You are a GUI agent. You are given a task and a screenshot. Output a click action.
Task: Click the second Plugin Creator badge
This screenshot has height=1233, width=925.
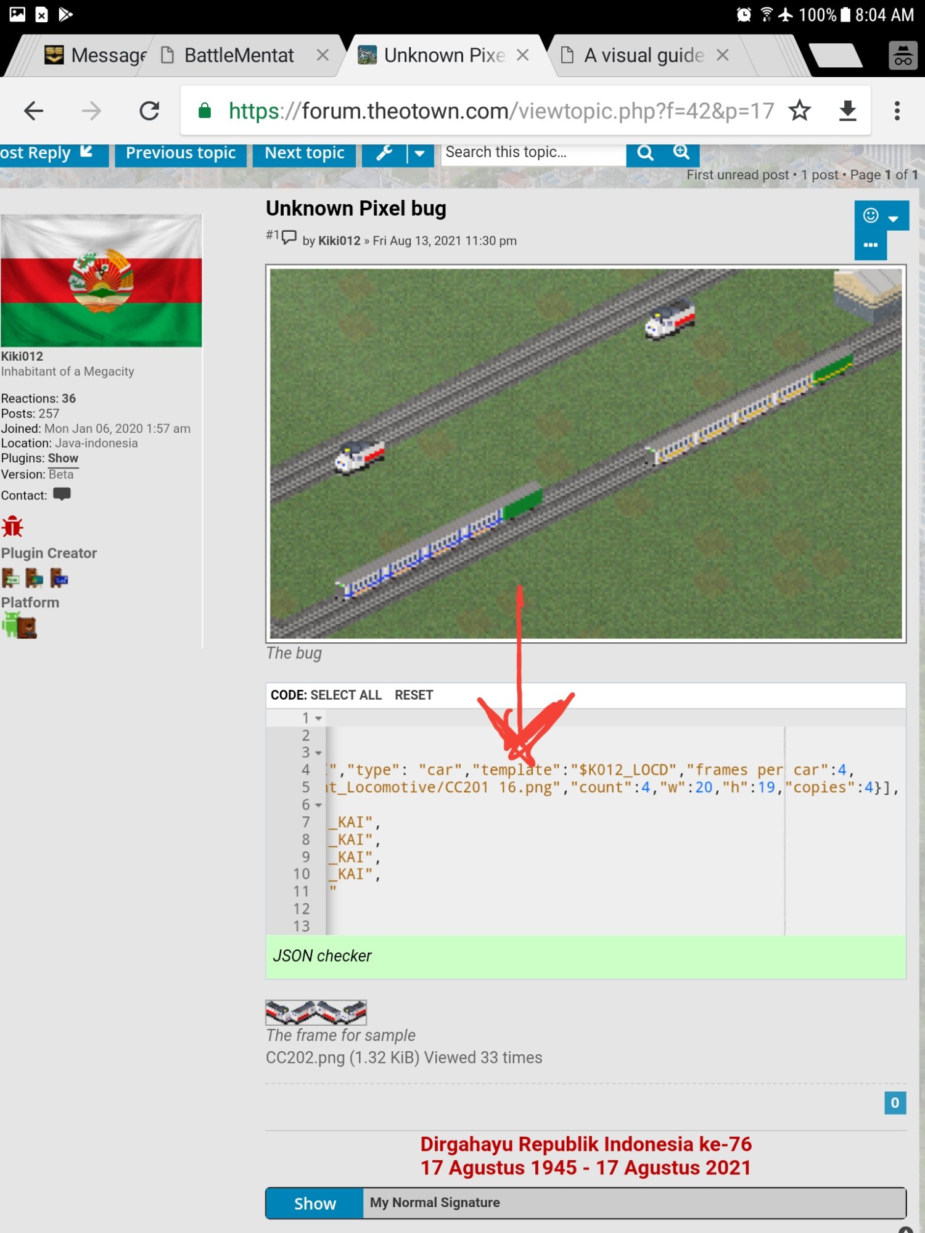click(x=35, y=578)
